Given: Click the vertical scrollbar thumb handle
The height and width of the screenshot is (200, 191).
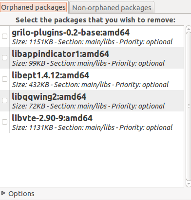Looking at the screenshot, I should [189, 106].
